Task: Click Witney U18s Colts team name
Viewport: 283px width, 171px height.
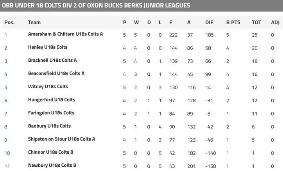Action: coord(48,87)
